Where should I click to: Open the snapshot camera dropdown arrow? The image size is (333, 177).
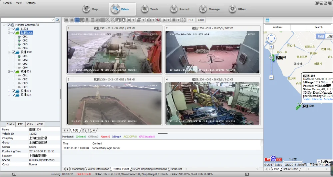click(153, 20)
